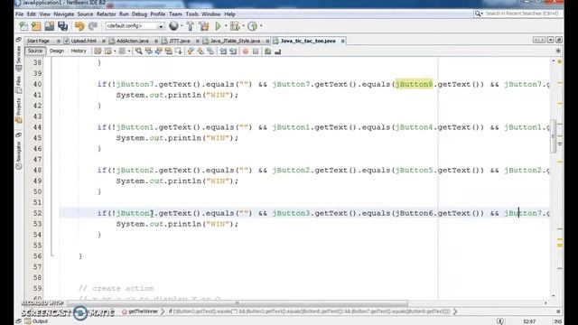Open the Edit menu

pos(32,14)
